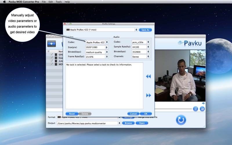The width and height of the screenshot is (232, 145).
Task: Open the File menu
Action: click(44, 2)
